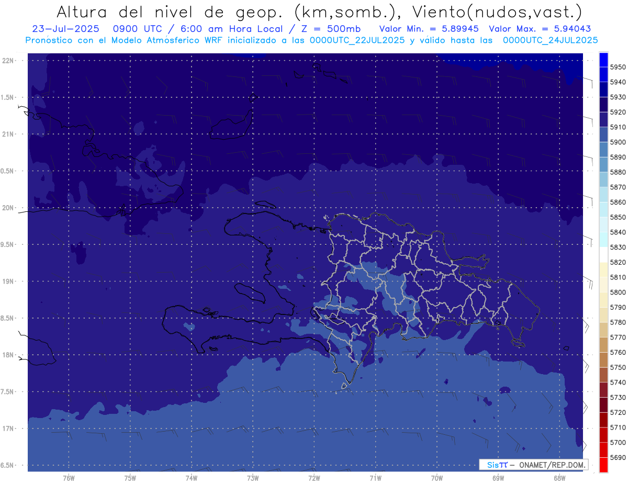Click the '5760' colorbar legend value
Image resolution: width=628 pixels, height=485 pixels.
618,352
